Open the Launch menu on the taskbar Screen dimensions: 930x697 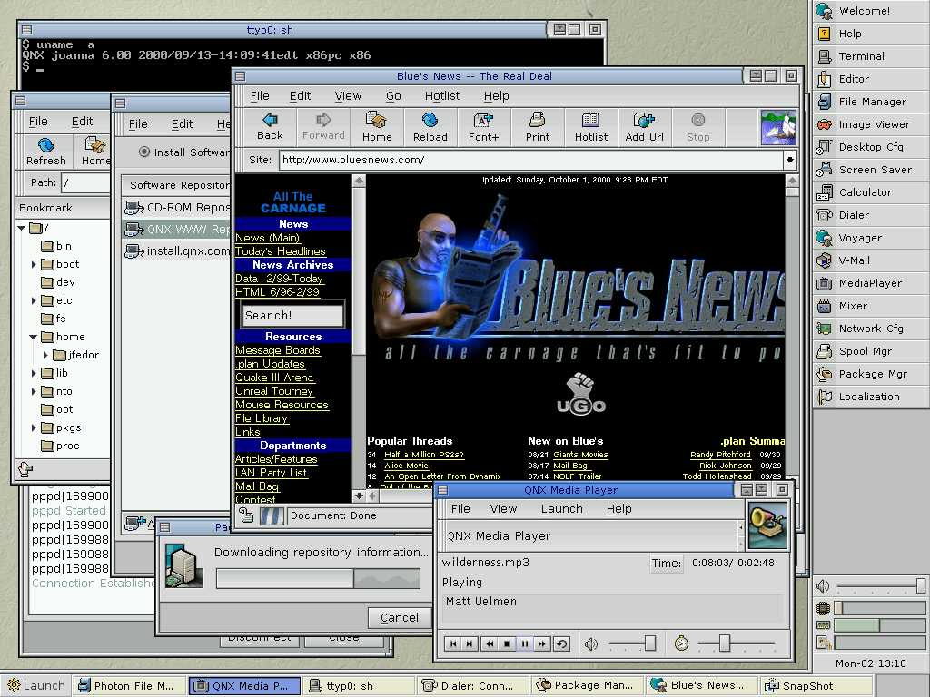coord(35,686)
